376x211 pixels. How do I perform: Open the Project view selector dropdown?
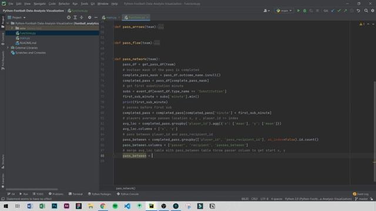click(x=16, y=18)
